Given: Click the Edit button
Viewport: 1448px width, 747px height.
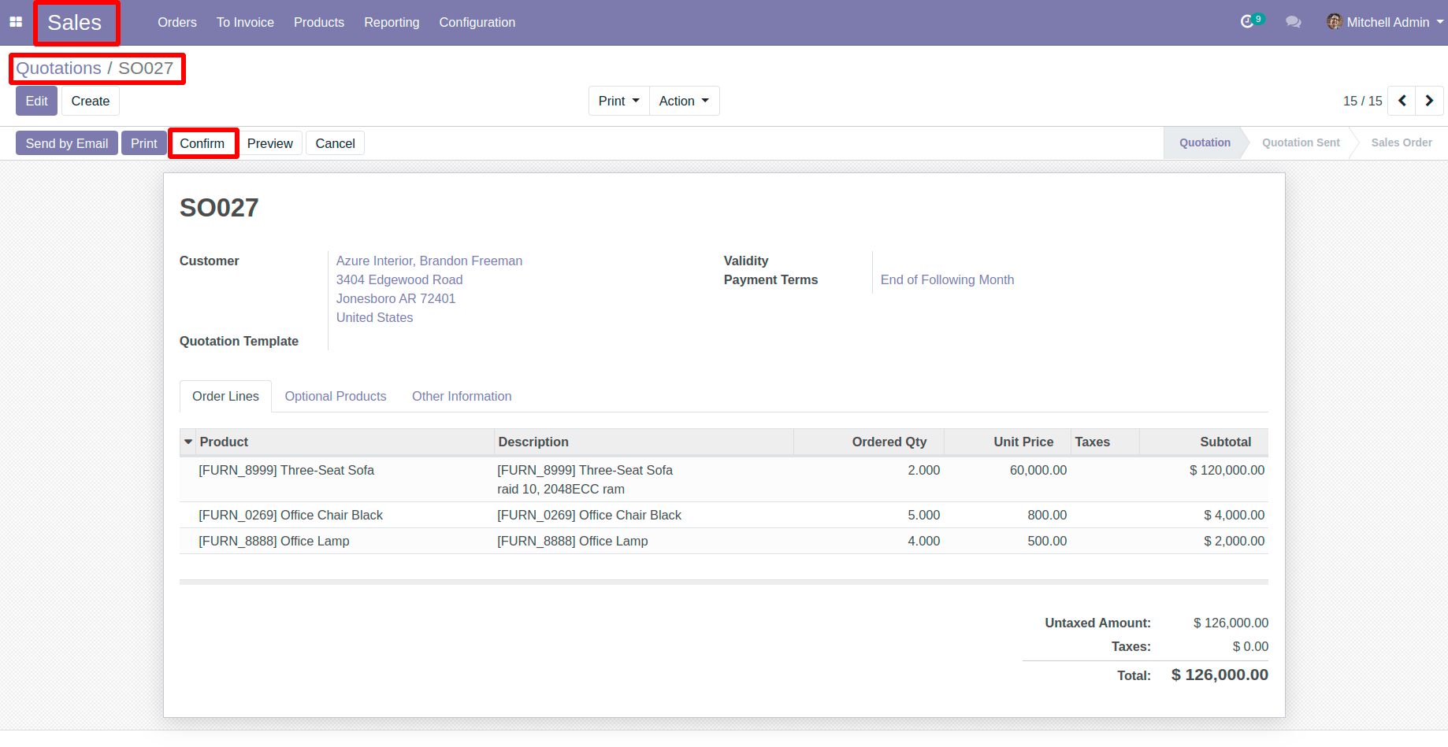Looking at the screenshot, I should click(36, 101).
